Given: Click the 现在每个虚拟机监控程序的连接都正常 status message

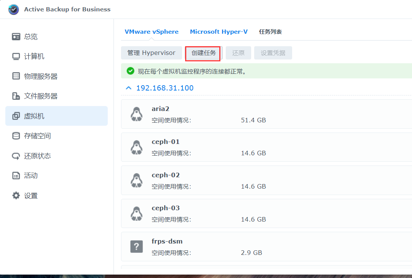Looking at the screenshot, I should pyautogui.click(x=193, y=71).
